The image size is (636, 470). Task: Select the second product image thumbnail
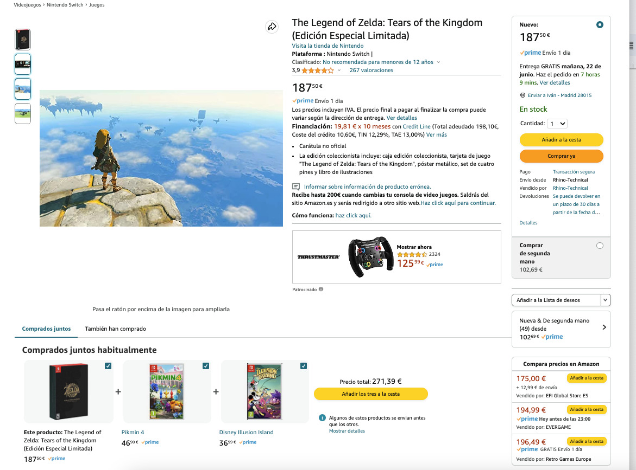click(x=22, y=63)
